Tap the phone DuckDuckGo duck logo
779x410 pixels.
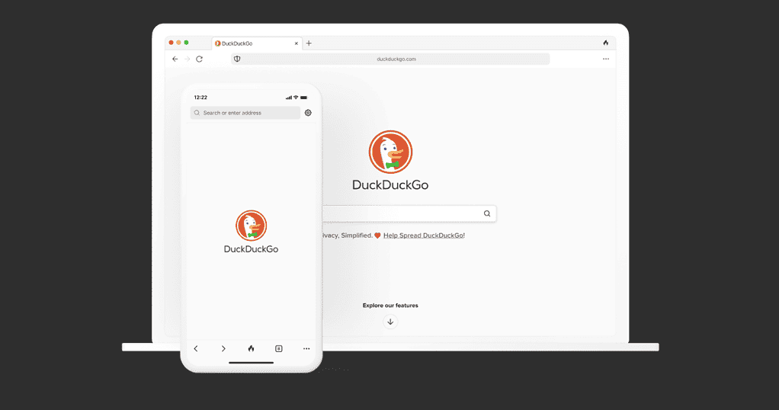tap(251, 226)
